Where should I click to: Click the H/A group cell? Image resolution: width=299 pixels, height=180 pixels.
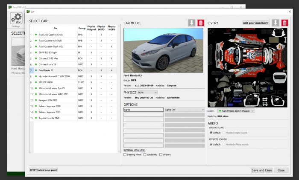pos(82,35)
